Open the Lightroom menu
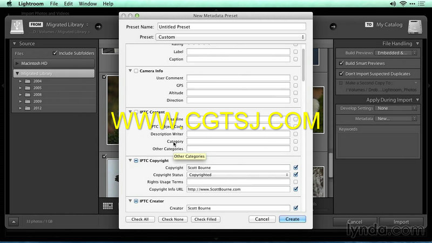432x243 pixels. click(31, 4)
